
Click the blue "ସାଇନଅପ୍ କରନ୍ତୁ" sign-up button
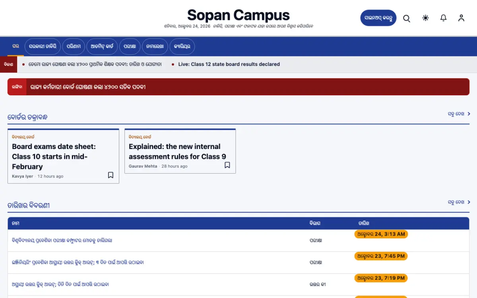coord(378,18)
